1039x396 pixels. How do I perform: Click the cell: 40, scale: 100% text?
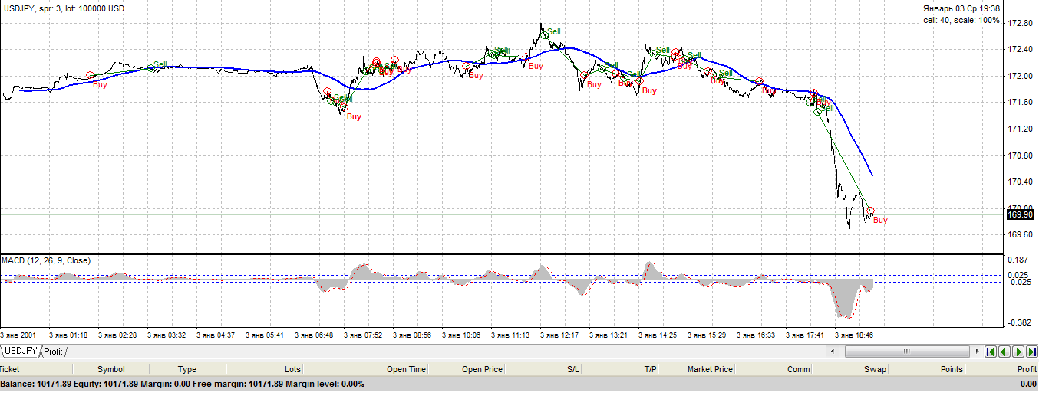[x=961, y=21]
